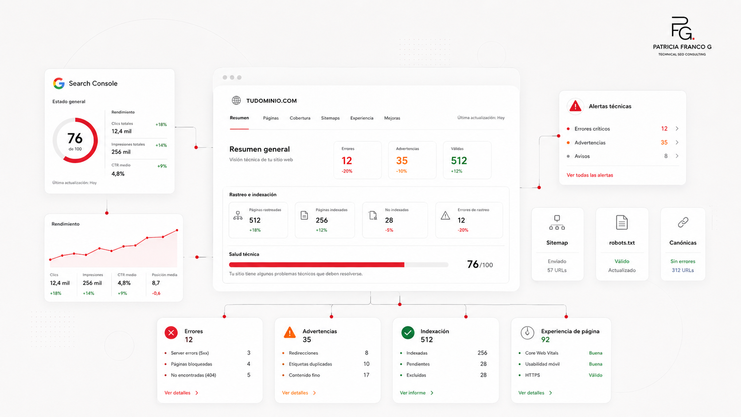Expand the Errores críticos alert chevron
This screenshot has width=741, height=417.
pyautogui.click(x=677, y=129)
